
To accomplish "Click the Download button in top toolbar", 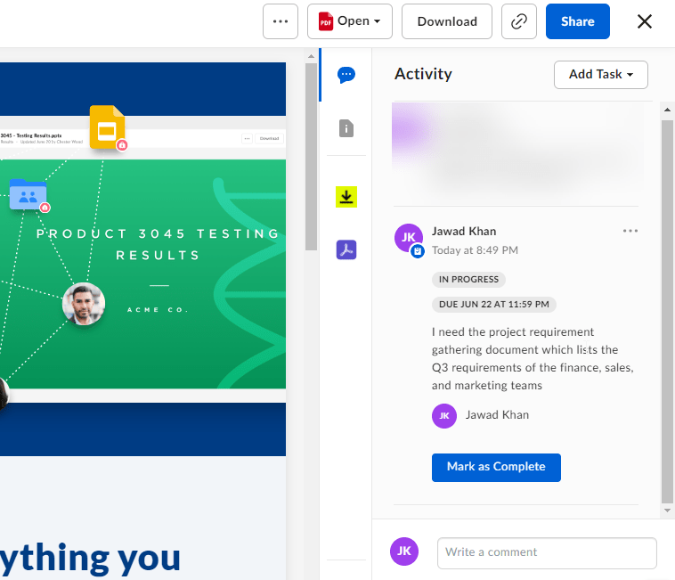I will tap(447, 21).
